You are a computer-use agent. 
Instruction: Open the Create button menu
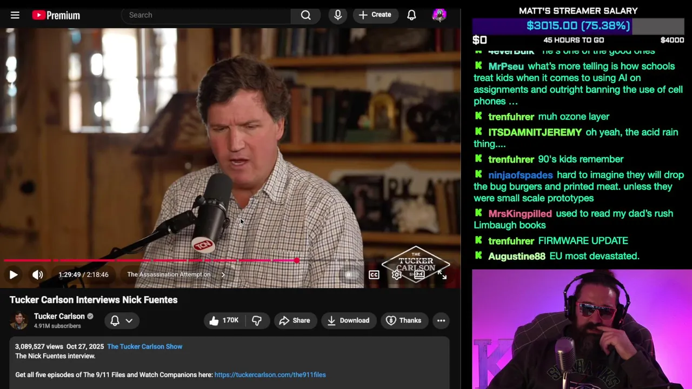click(375, 15)
